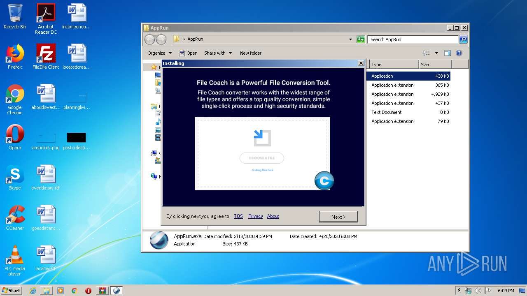Launch the VLC media player shortcut

click(15, 261)
